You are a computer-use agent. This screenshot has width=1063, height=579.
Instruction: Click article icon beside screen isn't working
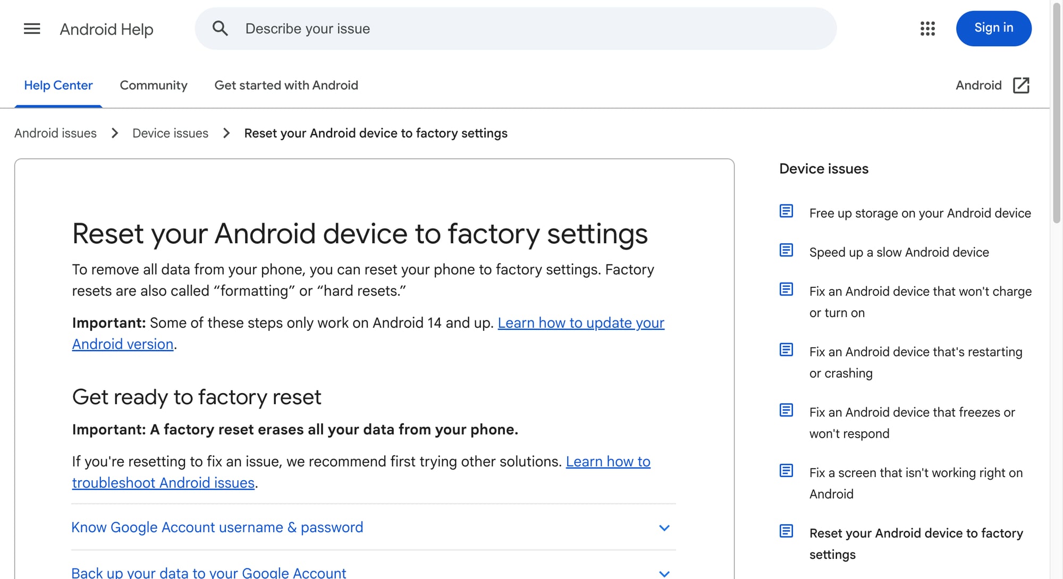click(786, 471)
